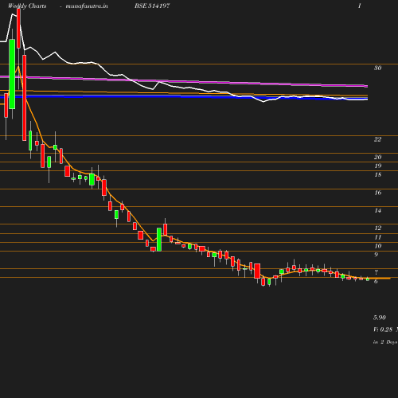Click the 11 price axis label
This screenshot has height=398, width=398.
click(x=378, y=237)
